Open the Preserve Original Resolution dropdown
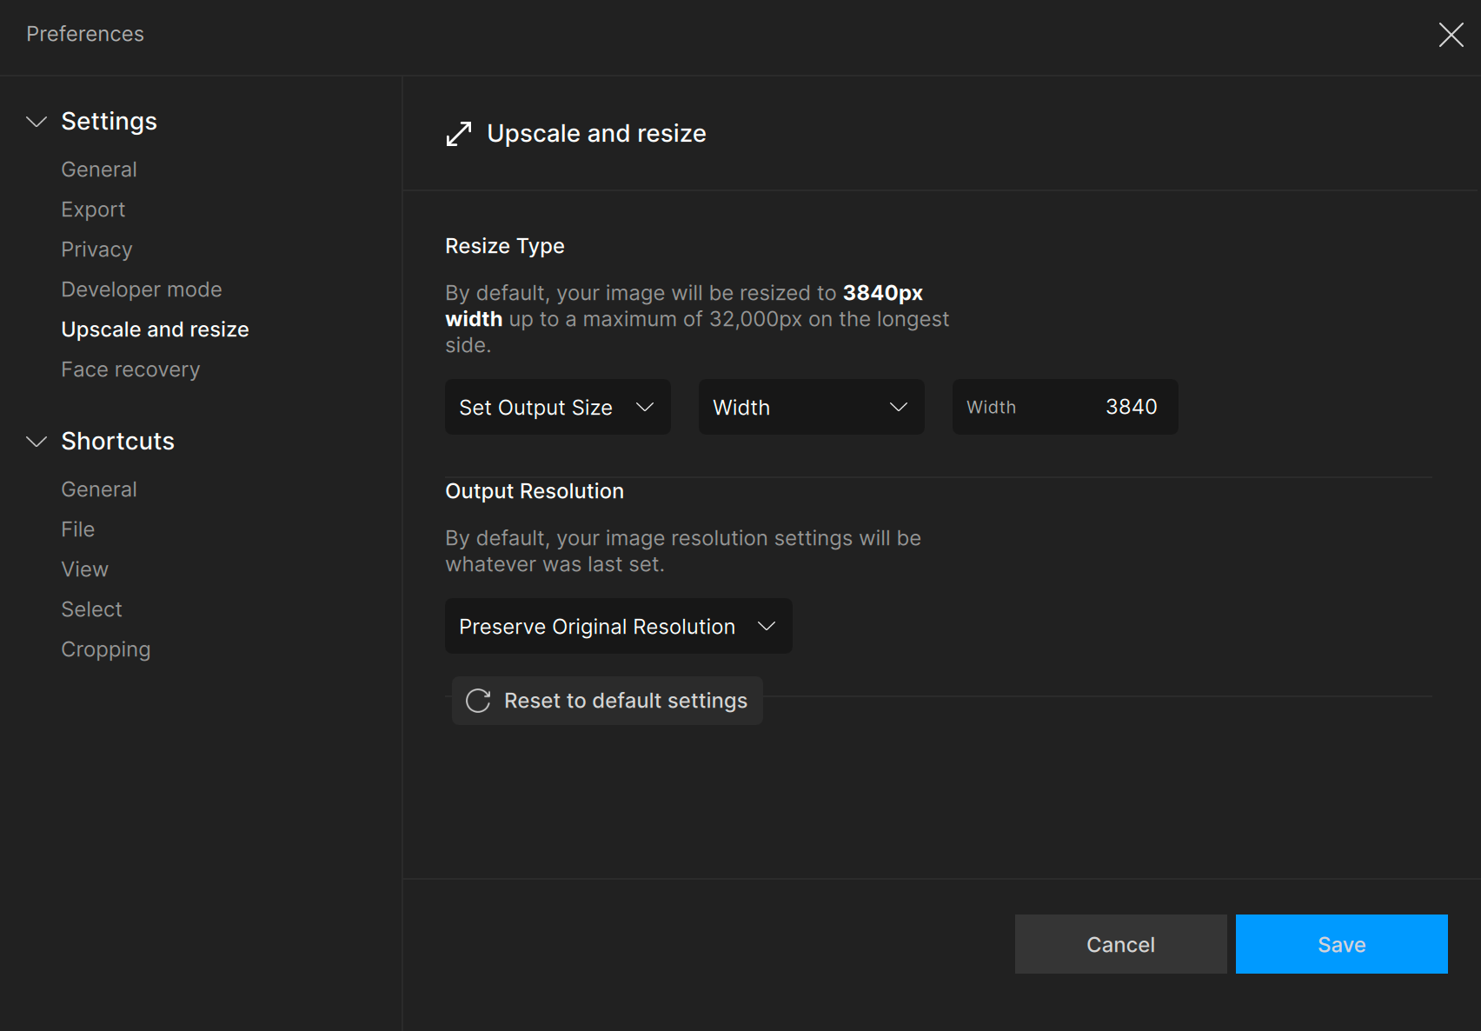1481x1031 pixels. [x=618, y=626]
